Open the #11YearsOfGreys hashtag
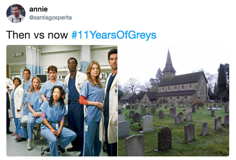Screen dimensions: 236x160 pos(114,35)
